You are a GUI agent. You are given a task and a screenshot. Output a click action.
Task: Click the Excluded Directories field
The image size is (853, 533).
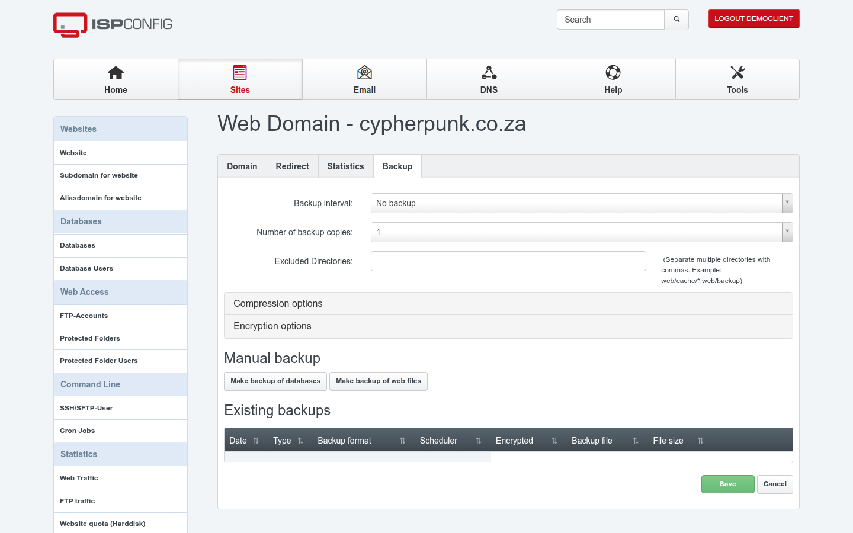pyautogui.click(x=508, y=261)
